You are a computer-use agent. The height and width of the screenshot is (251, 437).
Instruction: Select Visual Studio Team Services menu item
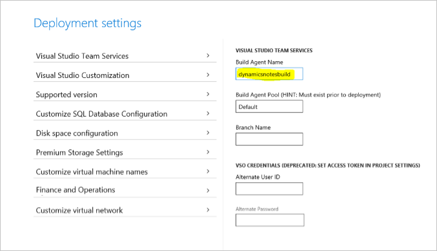click(125, 56)
